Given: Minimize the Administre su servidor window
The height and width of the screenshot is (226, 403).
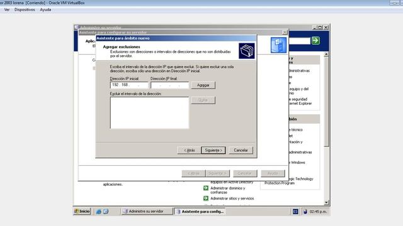Looking at the screenshot, I should point(315,28).
